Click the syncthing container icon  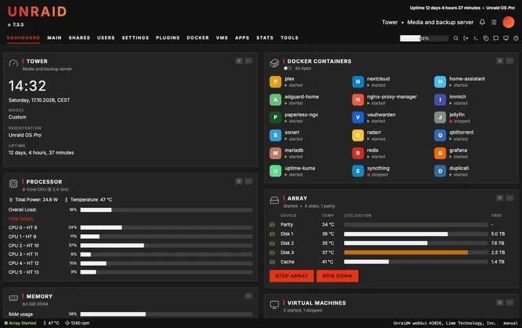[358, 171]
